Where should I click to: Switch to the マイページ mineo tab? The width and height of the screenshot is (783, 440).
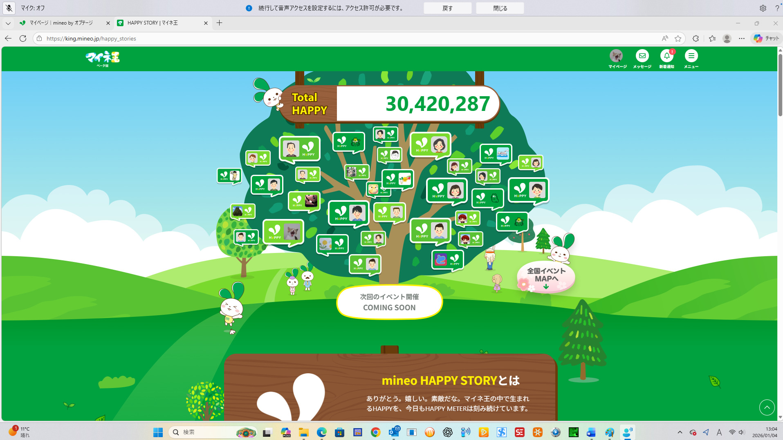61,23
